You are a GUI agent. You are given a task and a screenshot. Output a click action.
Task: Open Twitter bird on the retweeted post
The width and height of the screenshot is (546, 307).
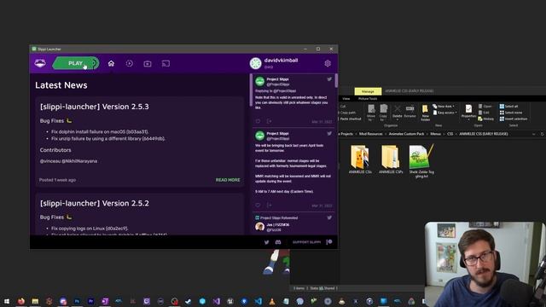tap(329, 218)
